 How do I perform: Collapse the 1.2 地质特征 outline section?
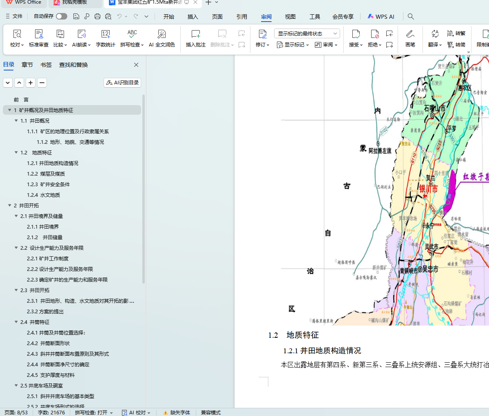16,153
